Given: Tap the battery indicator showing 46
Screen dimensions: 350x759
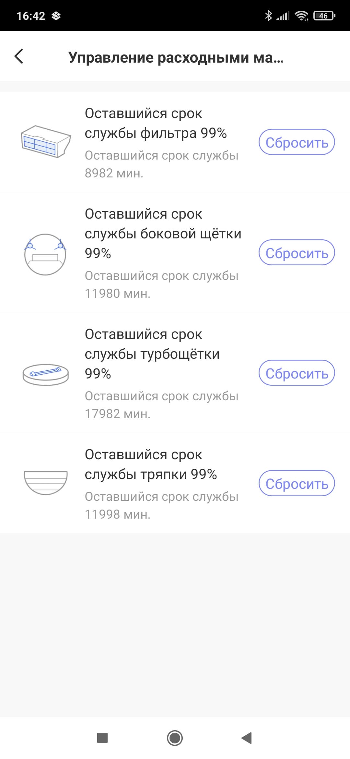Looking at the screenshot, I should [x=324, y=16].
